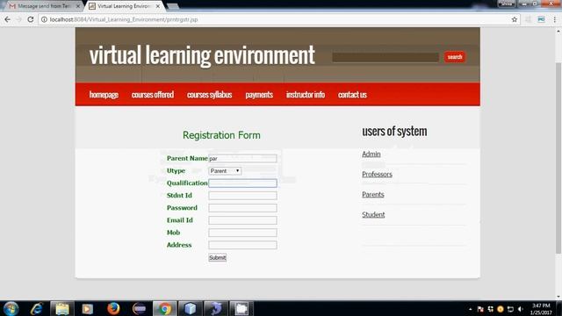Select the Virtual Learning Environment tab
The width and height of the screenshot is (562, 316).
[x=124, y=6]
